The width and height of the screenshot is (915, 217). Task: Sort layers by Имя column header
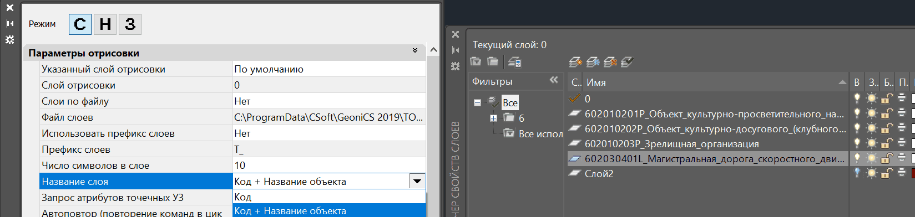tap(716, 82)
